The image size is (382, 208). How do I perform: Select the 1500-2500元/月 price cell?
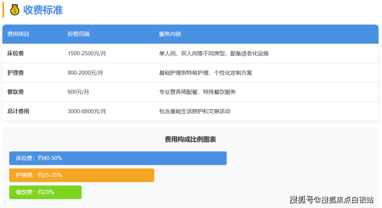(87, 54)
